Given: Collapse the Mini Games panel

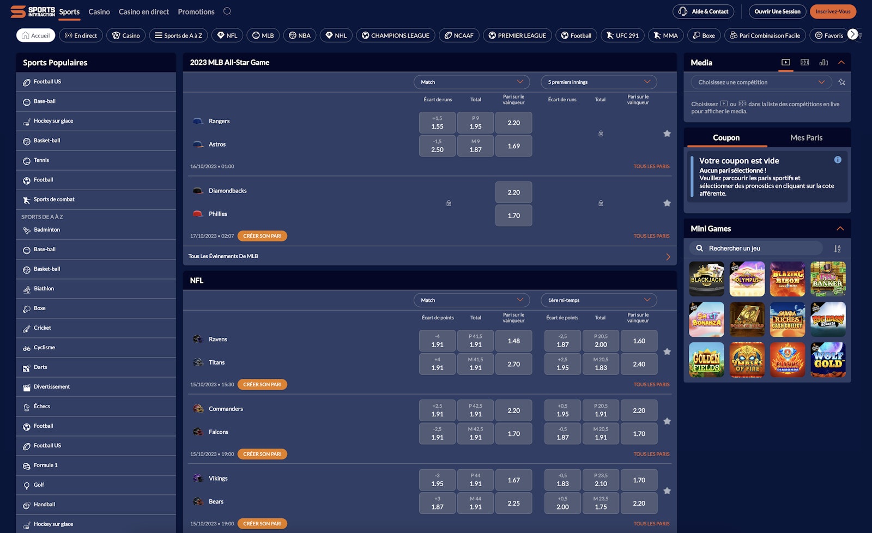Looking at the screenshot, I should [x=840, y=228].
